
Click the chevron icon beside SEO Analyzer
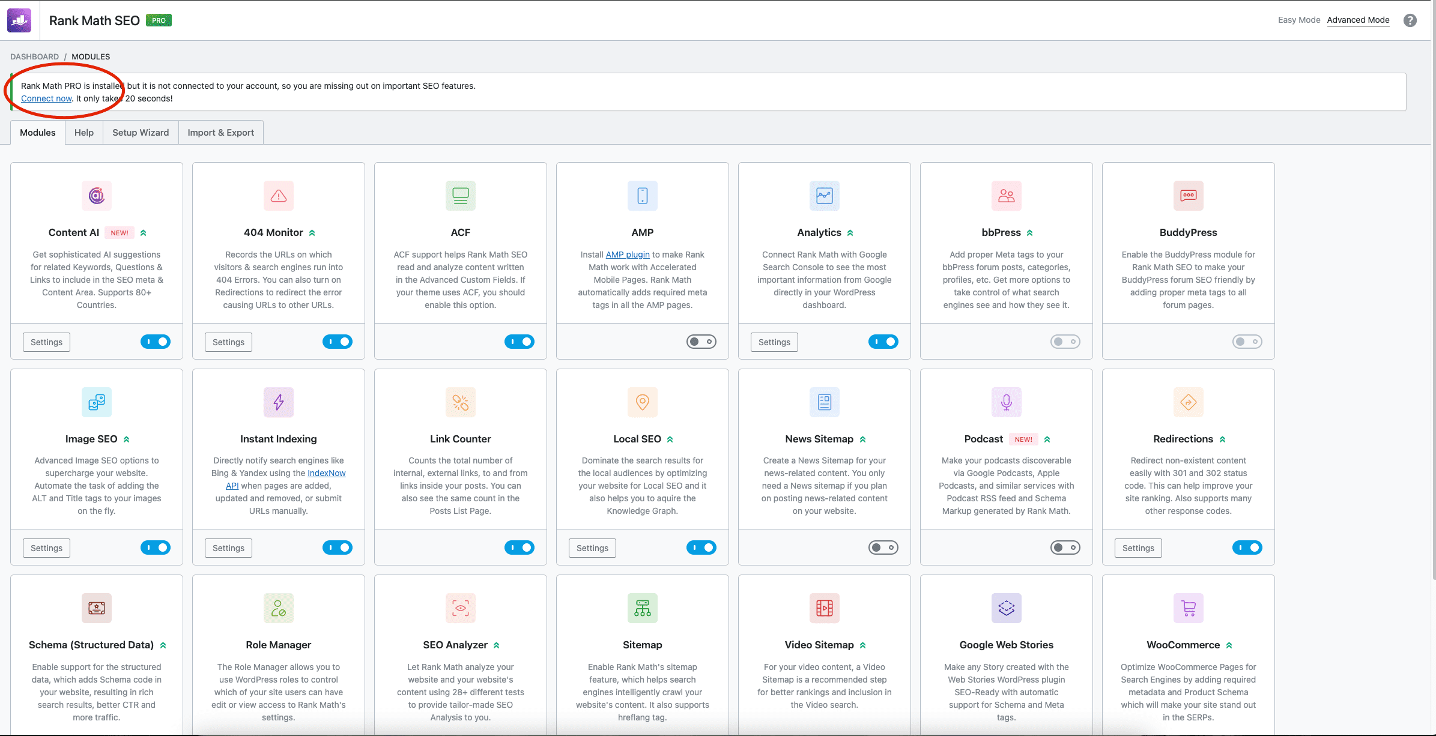[497, 645]
